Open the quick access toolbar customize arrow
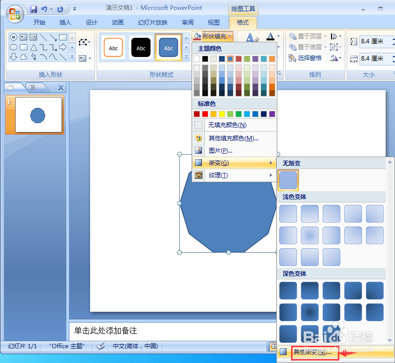Screen dimensions: 395x363 pos(74,9)
